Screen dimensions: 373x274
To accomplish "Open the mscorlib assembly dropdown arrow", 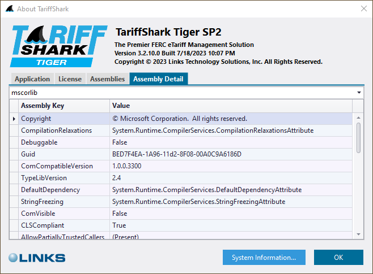I will [x=359, y=93].
